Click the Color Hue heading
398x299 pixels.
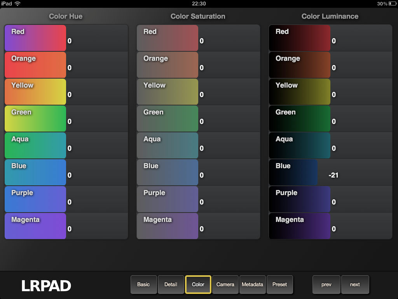(66, 16)
